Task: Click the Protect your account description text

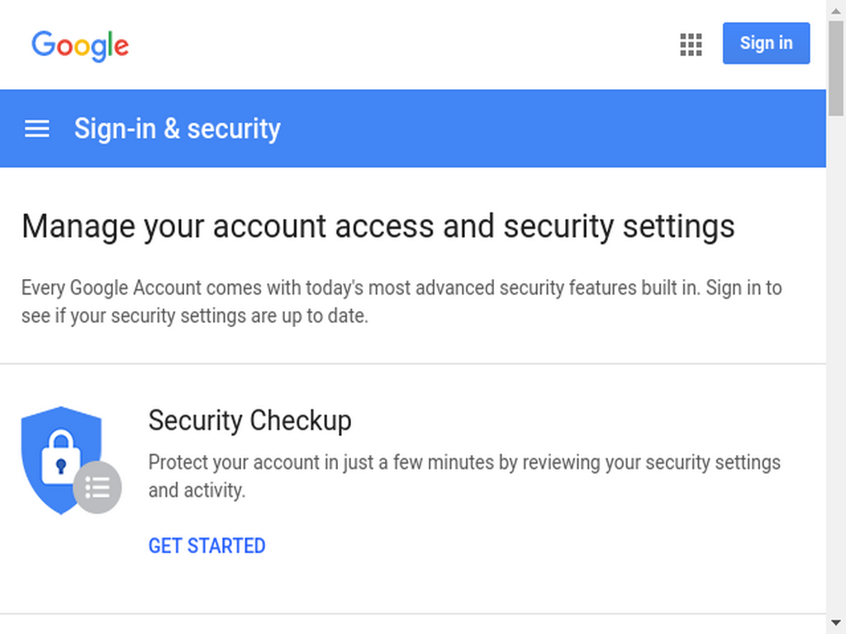Action: [x=464, y=476]
